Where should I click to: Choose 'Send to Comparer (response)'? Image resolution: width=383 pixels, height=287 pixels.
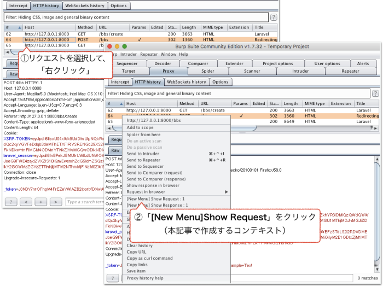click(176, 179)
